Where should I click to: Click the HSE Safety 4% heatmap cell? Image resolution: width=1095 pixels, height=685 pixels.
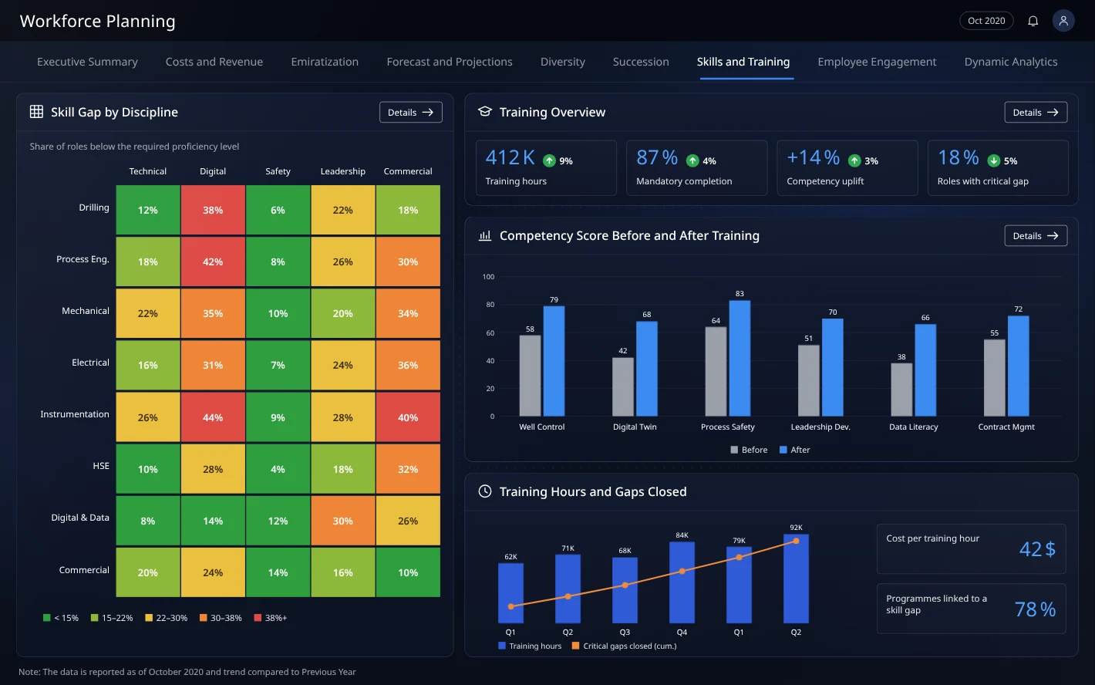[278, 469]
